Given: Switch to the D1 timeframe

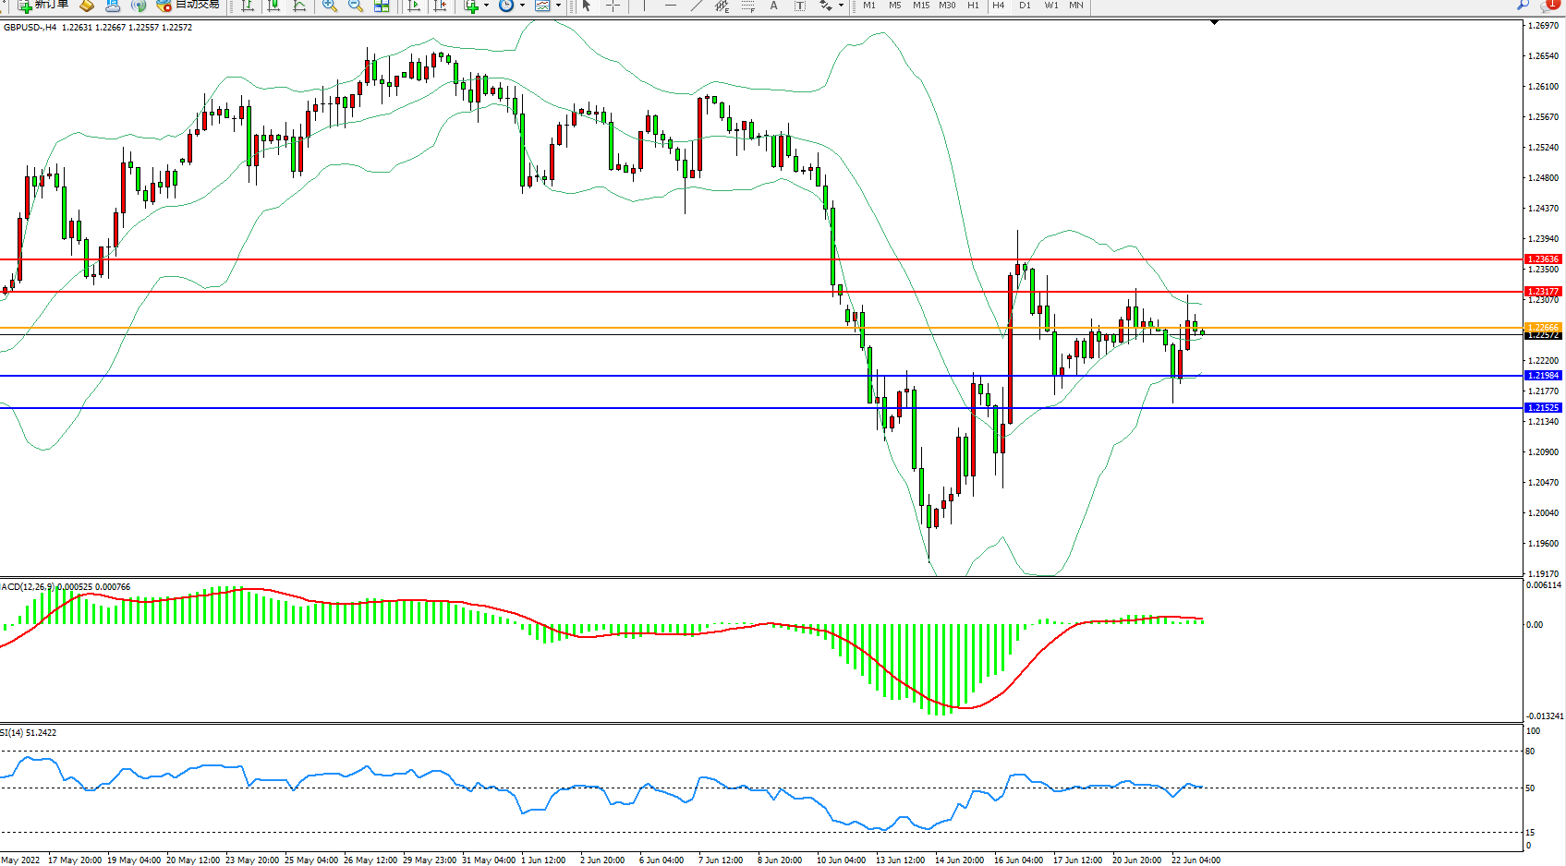Looking at the screenshot, I should coord(1025,6).
